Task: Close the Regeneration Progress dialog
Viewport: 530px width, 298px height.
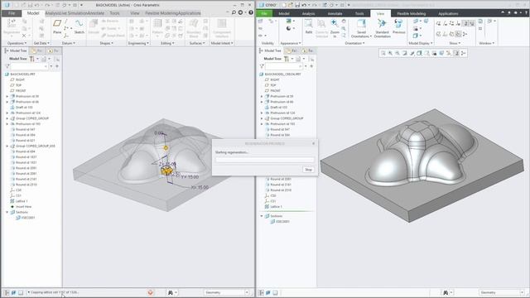Action: click(313, 143)
